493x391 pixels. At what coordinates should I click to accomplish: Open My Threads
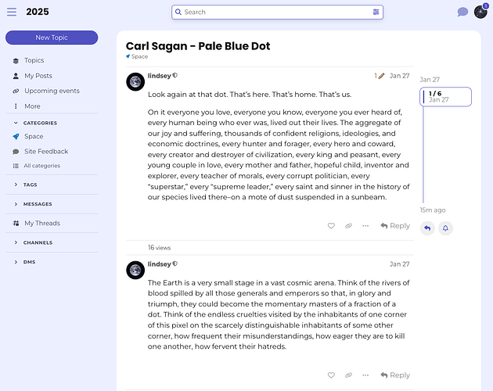pyautogui.click(x=42, y=223)
